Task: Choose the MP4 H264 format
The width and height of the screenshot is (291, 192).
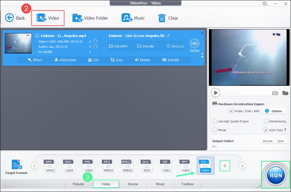Action: (x=186, y=166)
